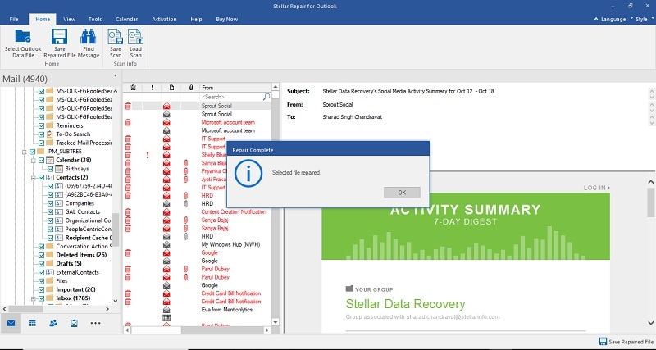The height and width of the screenshot is (350, 656).
Task: Click Save Scan icon
Action: 115,36
